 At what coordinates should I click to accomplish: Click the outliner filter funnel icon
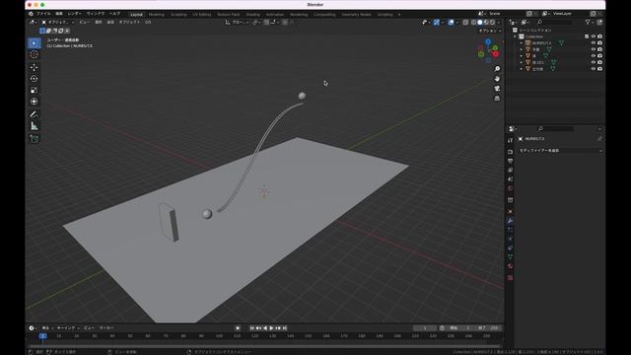(x=588, y=22)
